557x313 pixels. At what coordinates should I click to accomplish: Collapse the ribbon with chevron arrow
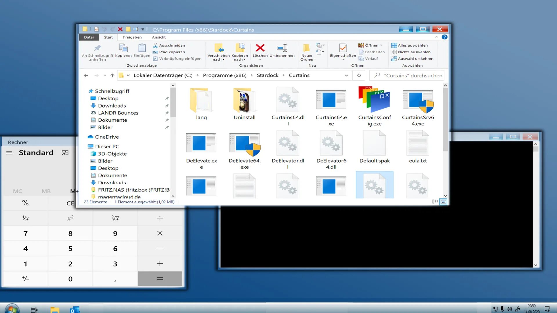click(437, 37)
